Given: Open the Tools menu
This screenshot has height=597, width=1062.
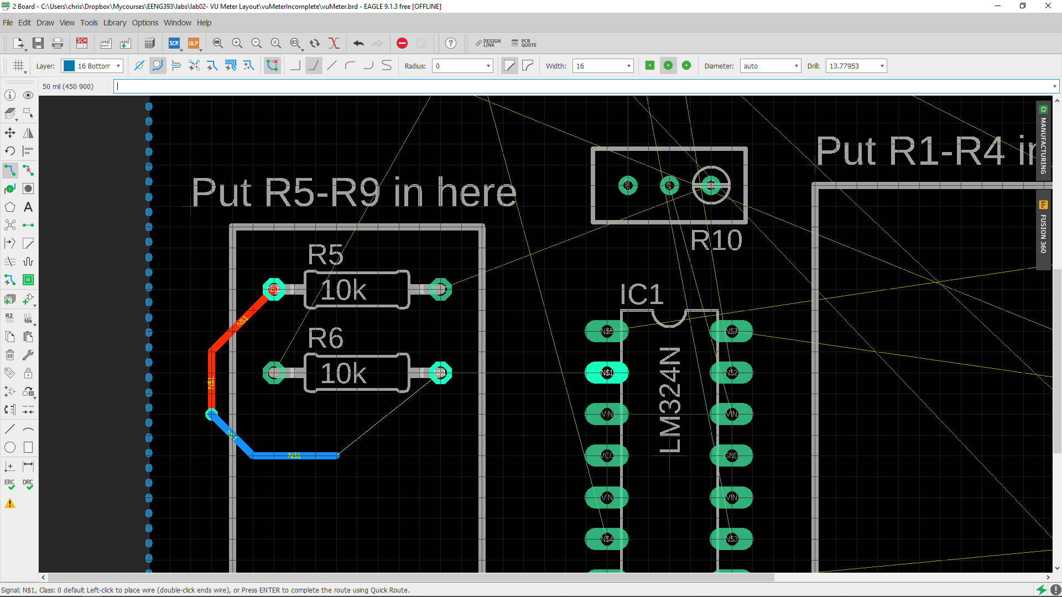Looking at the screenshot, I should pos(89,23).
